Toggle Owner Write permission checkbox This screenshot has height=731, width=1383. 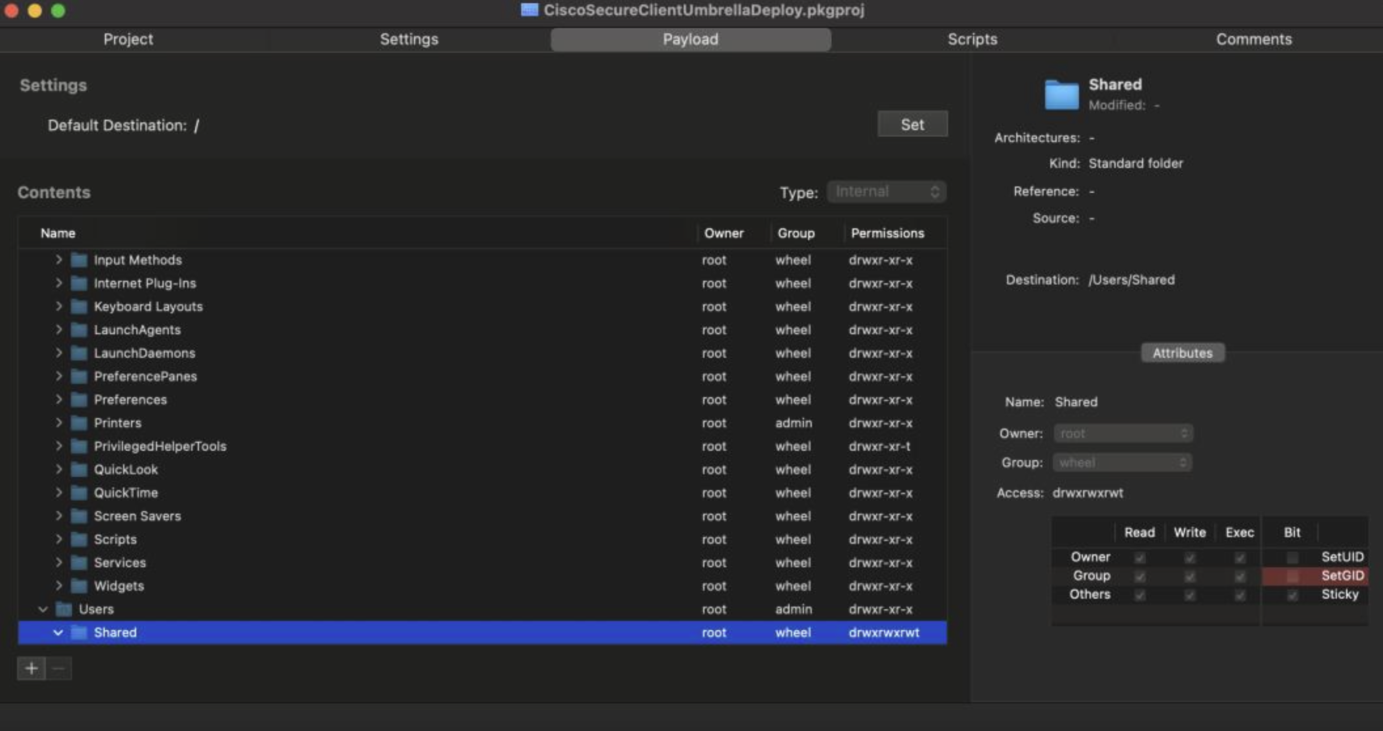tap(1190, 558)
